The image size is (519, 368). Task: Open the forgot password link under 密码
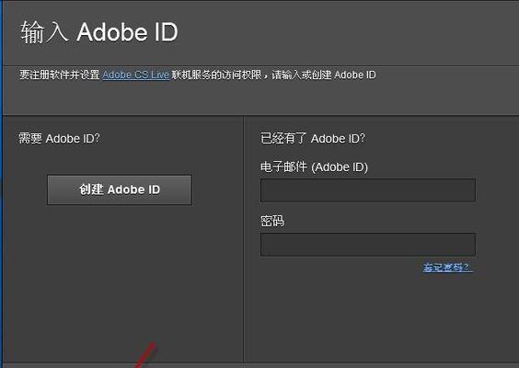tap(447, 268)
